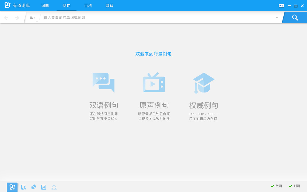Viewport: 307px width, 192px height.
Task: Open the 译 translation tool icon
Action: (x=44, y=187)
